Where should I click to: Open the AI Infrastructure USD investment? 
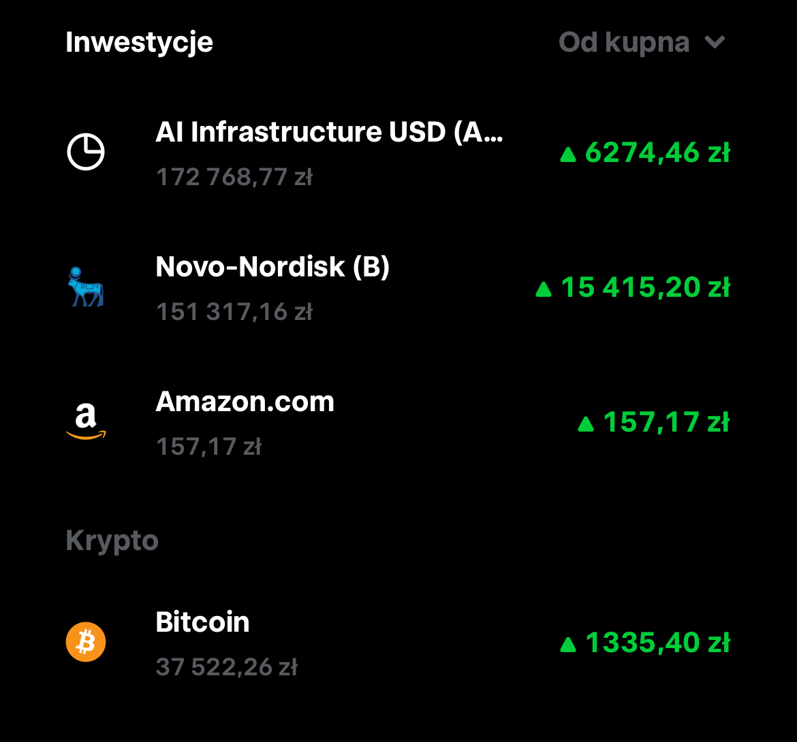point(329,132)
